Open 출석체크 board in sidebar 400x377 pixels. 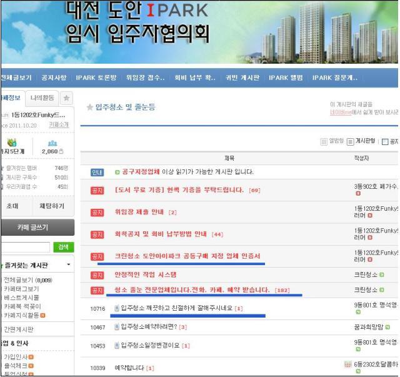[x=16, y=366]
